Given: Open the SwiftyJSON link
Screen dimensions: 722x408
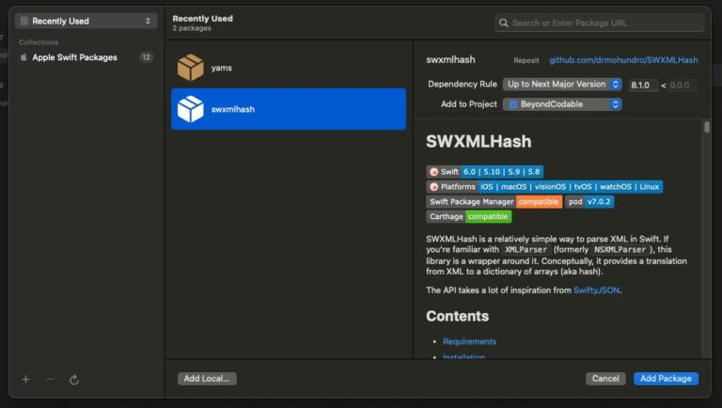Looking at the screenshot, I should point(596,290).
